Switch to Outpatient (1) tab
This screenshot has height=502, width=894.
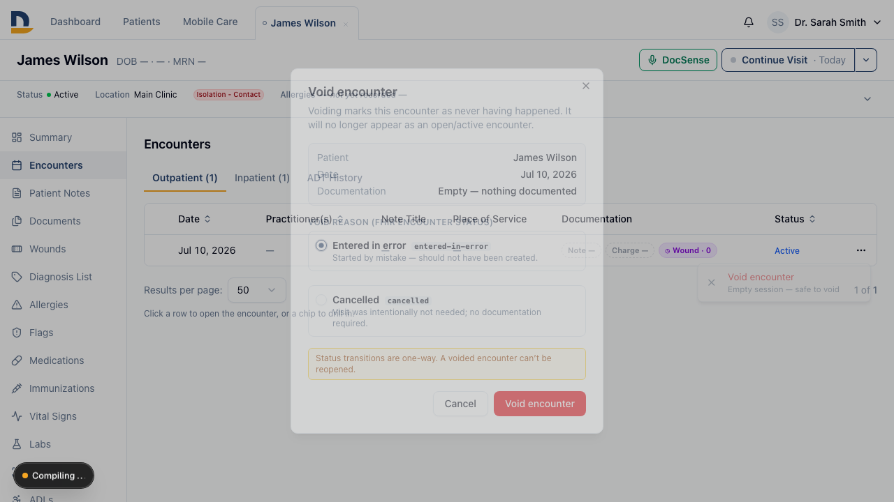(185, 178)
